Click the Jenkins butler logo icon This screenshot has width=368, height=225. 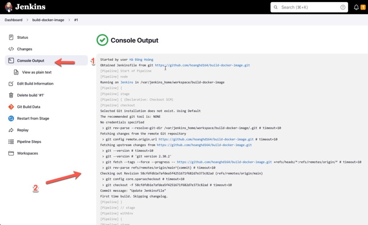9,7
